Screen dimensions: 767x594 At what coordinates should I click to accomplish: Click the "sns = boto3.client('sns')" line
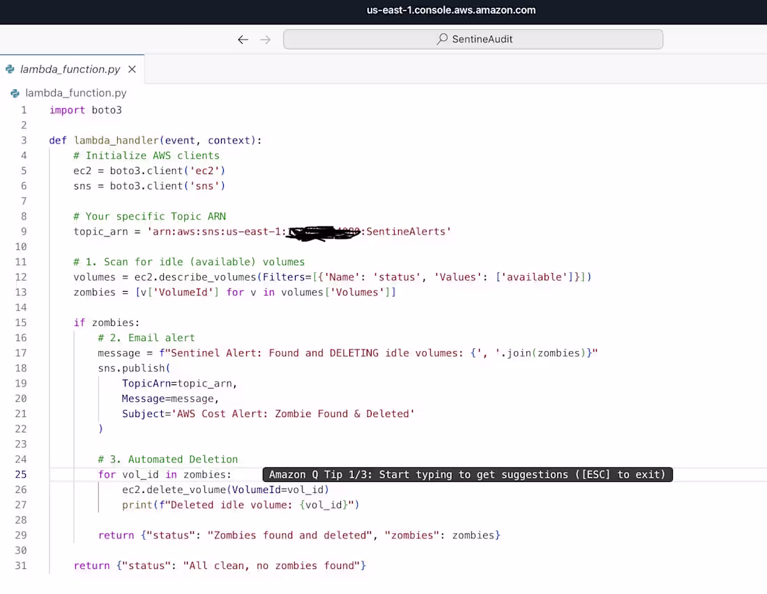(149, 186)
